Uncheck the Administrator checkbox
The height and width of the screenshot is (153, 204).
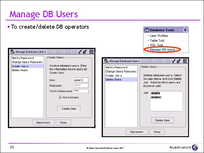pos(60,97)
